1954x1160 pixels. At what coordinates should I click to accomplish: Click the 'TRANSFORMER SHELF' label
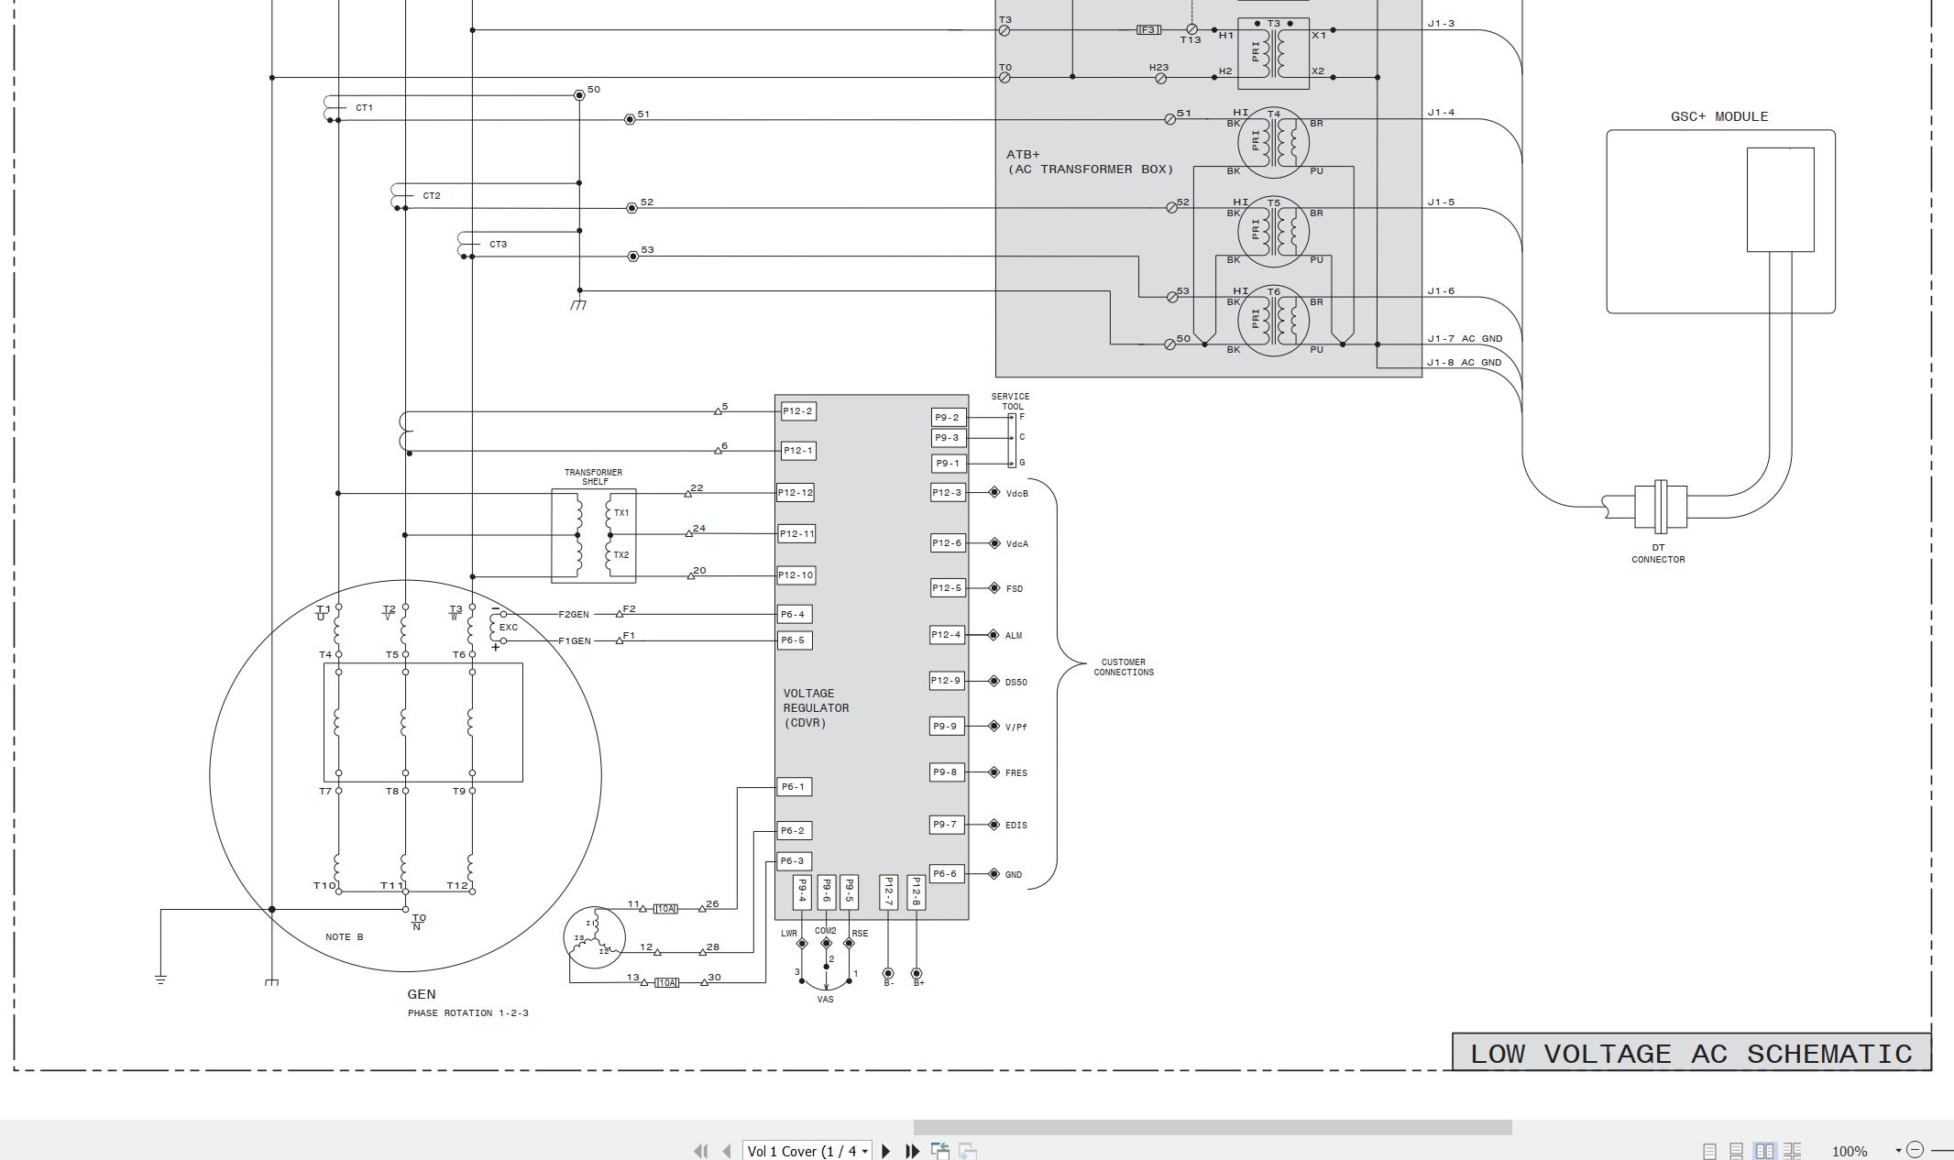point(593,477)
